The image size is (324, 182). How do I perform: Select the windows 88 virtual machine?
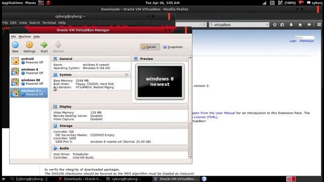click(29, 82)
